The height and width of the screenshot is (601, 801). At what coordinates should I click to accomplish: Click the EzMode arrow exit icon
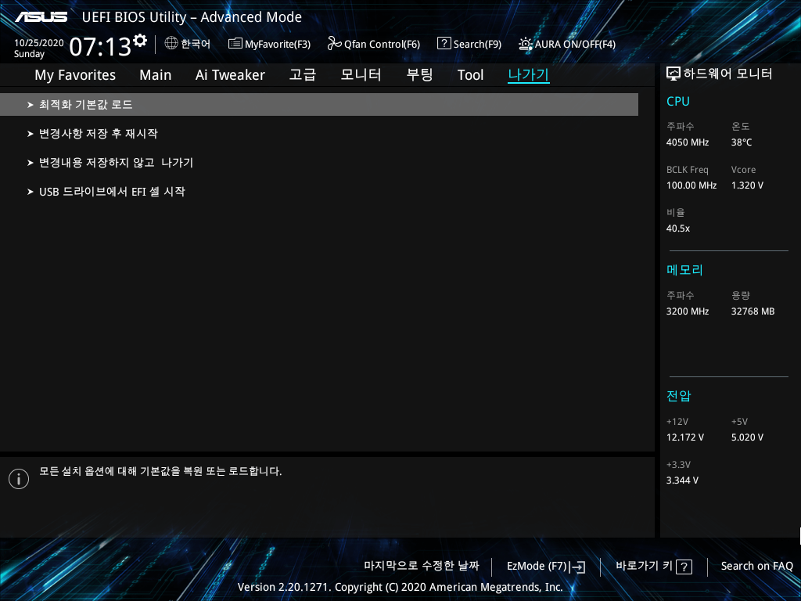pyautogui.click(x=577, y=567)
